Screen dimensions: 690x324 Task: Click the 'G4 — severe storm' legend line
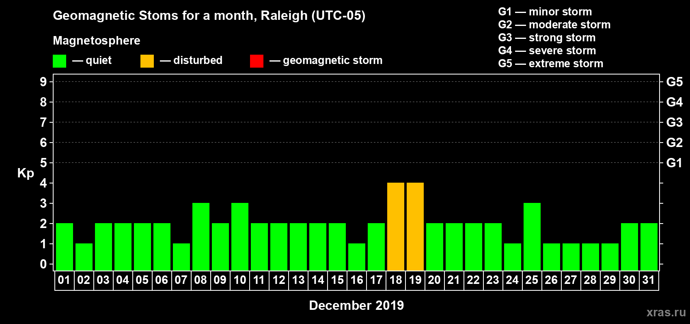pos(547,51)
